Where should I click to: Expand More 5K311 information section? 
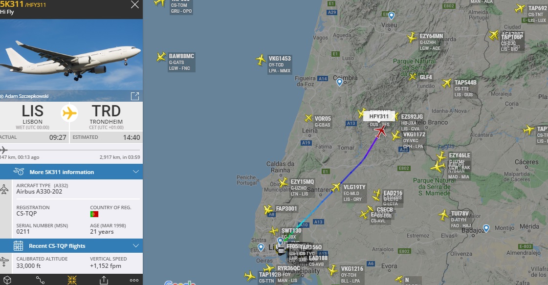[x=71, y=172]
